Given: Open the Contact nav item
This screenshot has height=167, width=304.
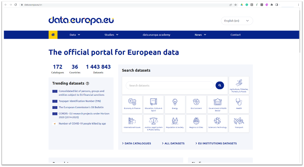Looking at the screenshot, I should pos(235,35).
